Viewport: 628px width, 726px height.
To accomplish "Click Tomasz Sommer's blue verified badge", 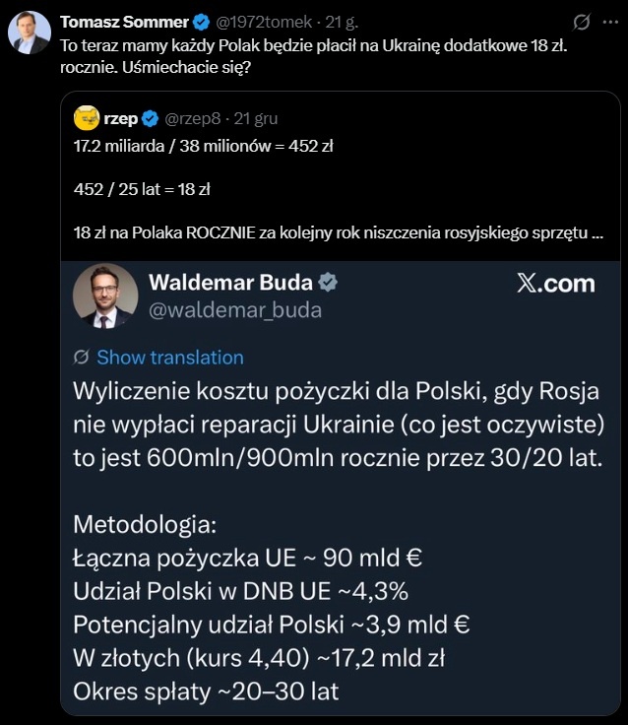I will click(x=201, y=20).
